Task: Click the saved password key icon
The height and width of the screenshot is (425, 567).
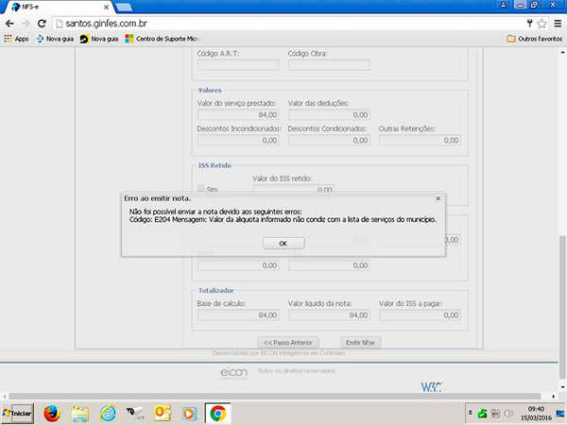Action: [530, 24]
